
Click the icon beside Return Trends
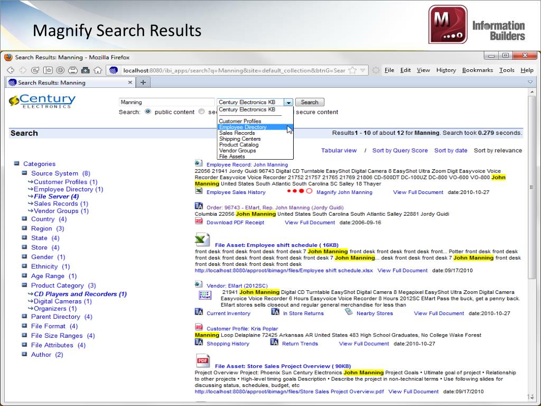274,342
